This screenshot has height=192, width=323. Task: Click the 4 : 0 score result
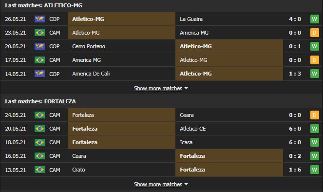pyautogui.click(x=295, y=19)
